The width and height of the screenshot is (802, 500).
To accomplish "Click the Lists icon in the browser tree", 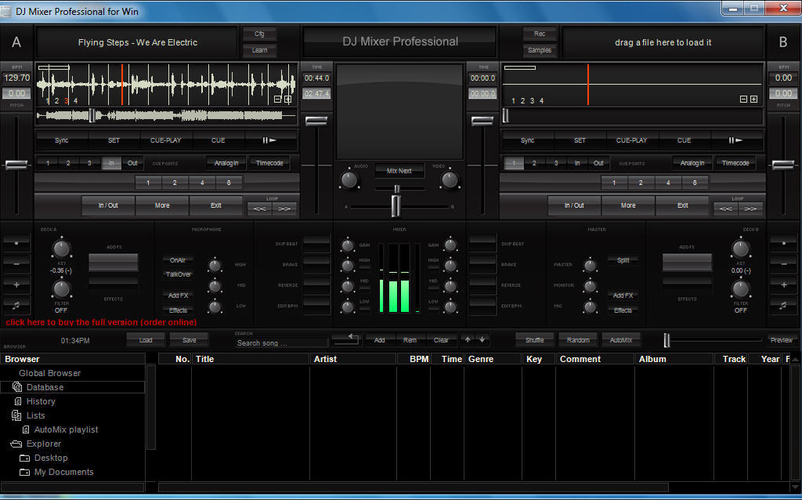I will 16,415.
